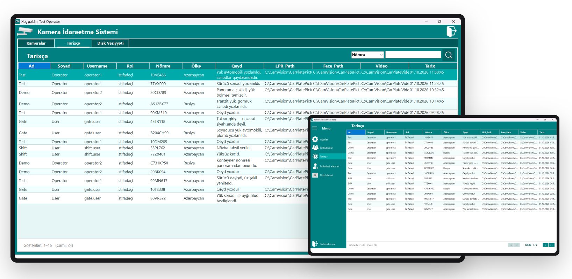
Task: Click the note 'Yüksüz keçid.' in the large window
Action: click(228, 154)
